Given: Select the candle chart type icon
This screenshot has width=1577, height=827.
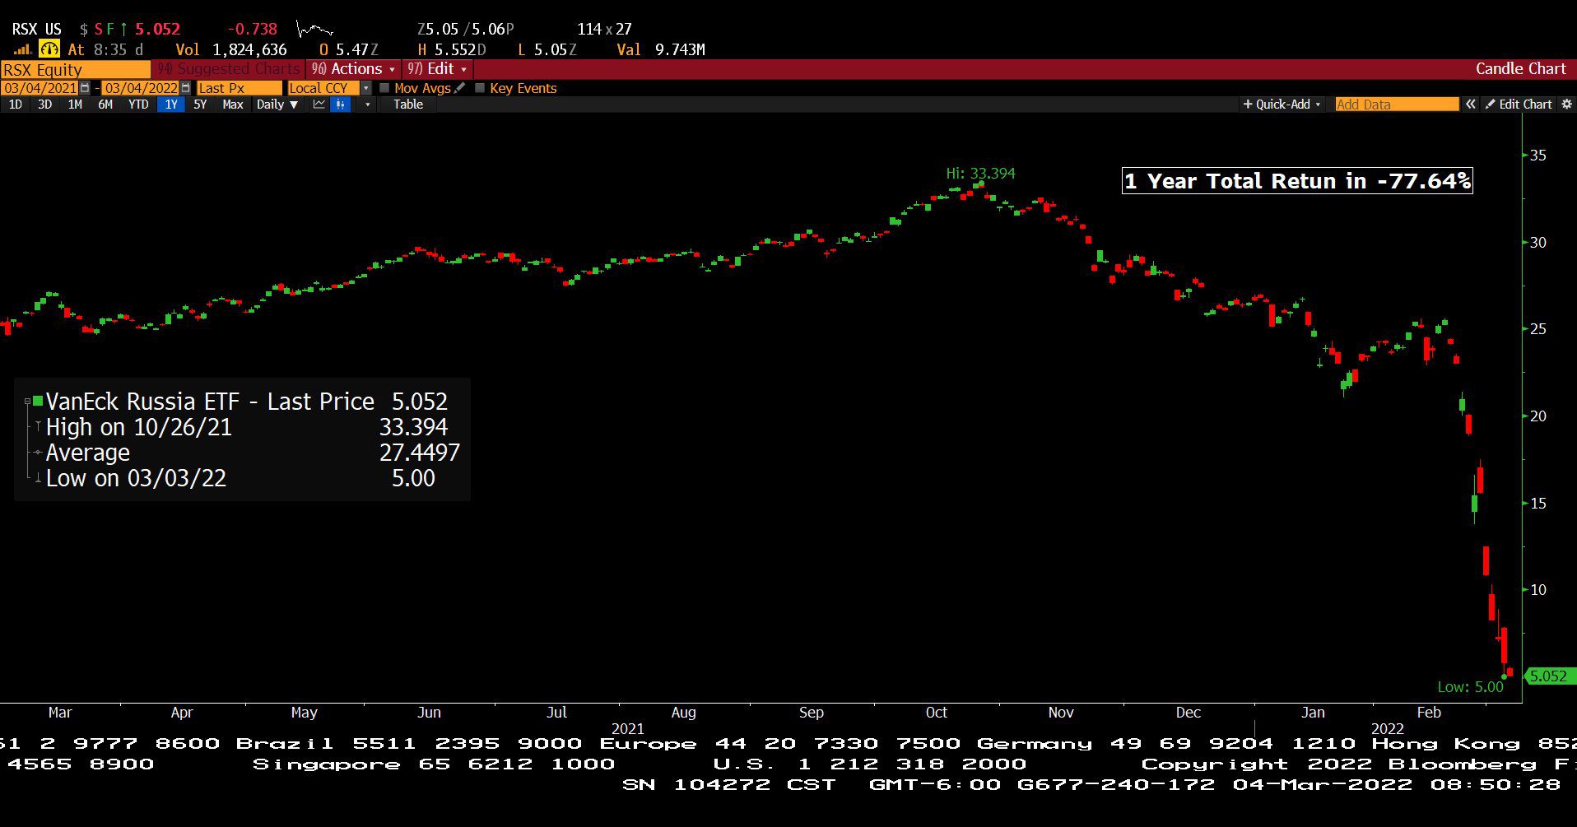Looking at the screenshot, I should click(341, 105).
